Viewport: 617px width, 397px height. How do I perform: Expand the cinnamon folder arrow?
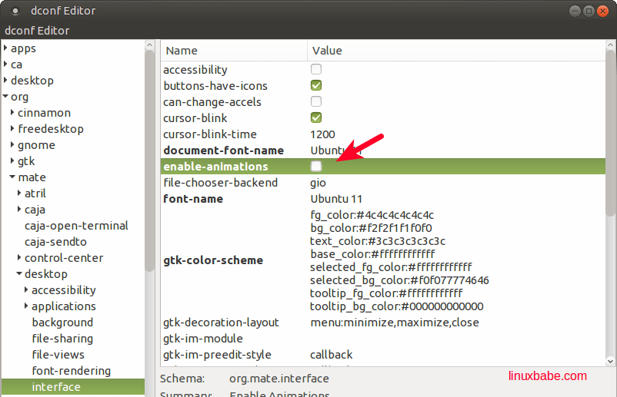coord(12,113)
